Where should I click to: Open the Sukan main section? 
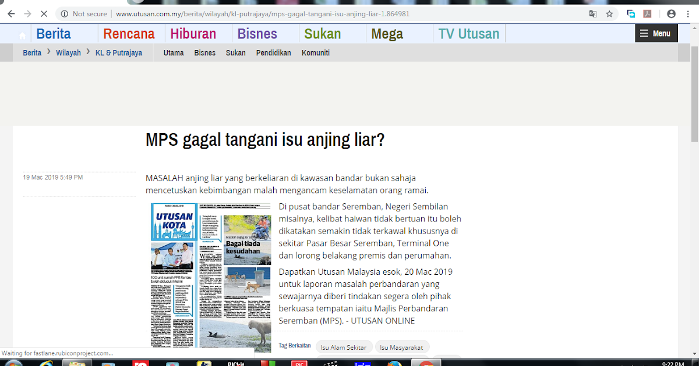coord(323,34)
